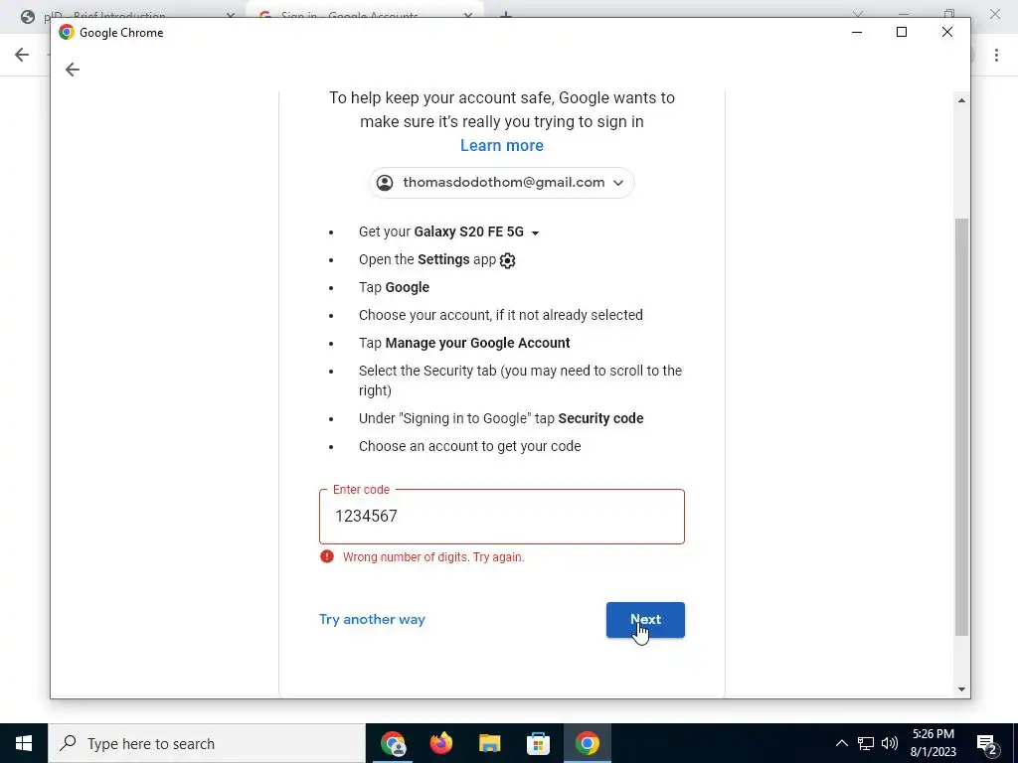The height and width of the screenshot is (763, 1018).
Task: Click the account avatar icon in email chip
Action: coord(385,183)
